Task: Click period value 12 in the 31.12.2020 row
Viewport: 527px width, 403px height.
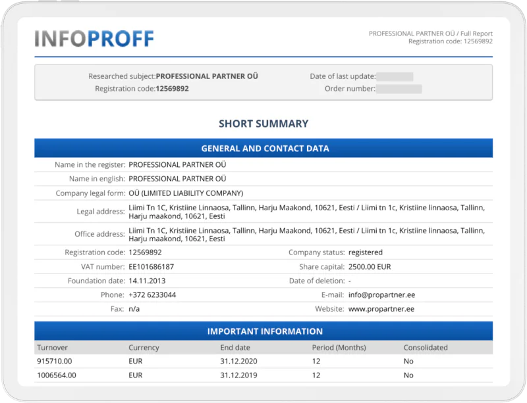Action: (x=316, y=362)
